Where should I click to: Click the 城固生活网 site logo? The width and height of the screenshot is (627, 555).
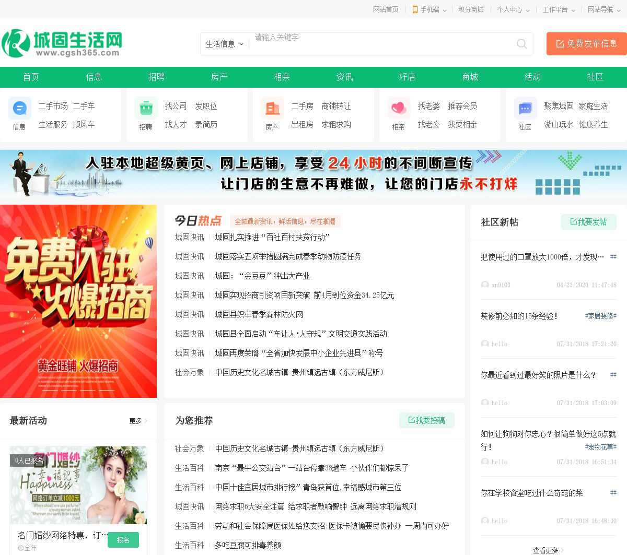[63, 43]
